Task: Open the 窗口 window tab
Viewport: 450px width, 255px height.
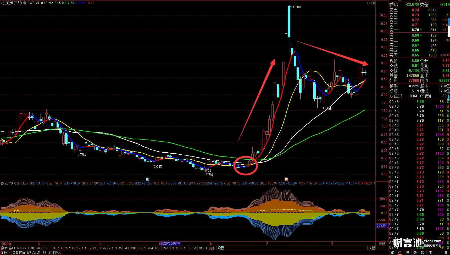Action: click(x=12, y=248)
